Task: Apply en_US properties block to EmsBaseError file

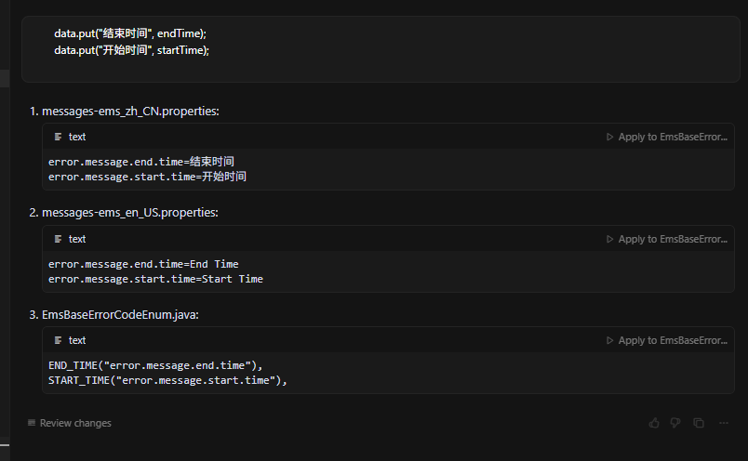Action: [666, 239]
